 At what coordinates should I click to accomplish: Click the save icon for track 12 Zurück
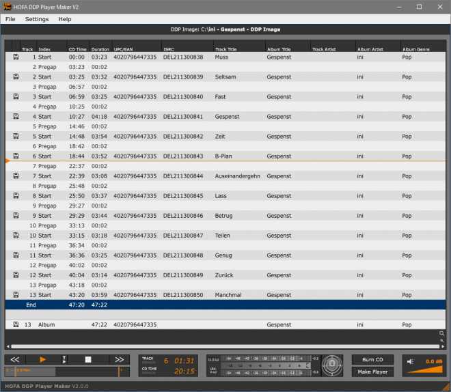pyautogui.click(x=16, y=275)
